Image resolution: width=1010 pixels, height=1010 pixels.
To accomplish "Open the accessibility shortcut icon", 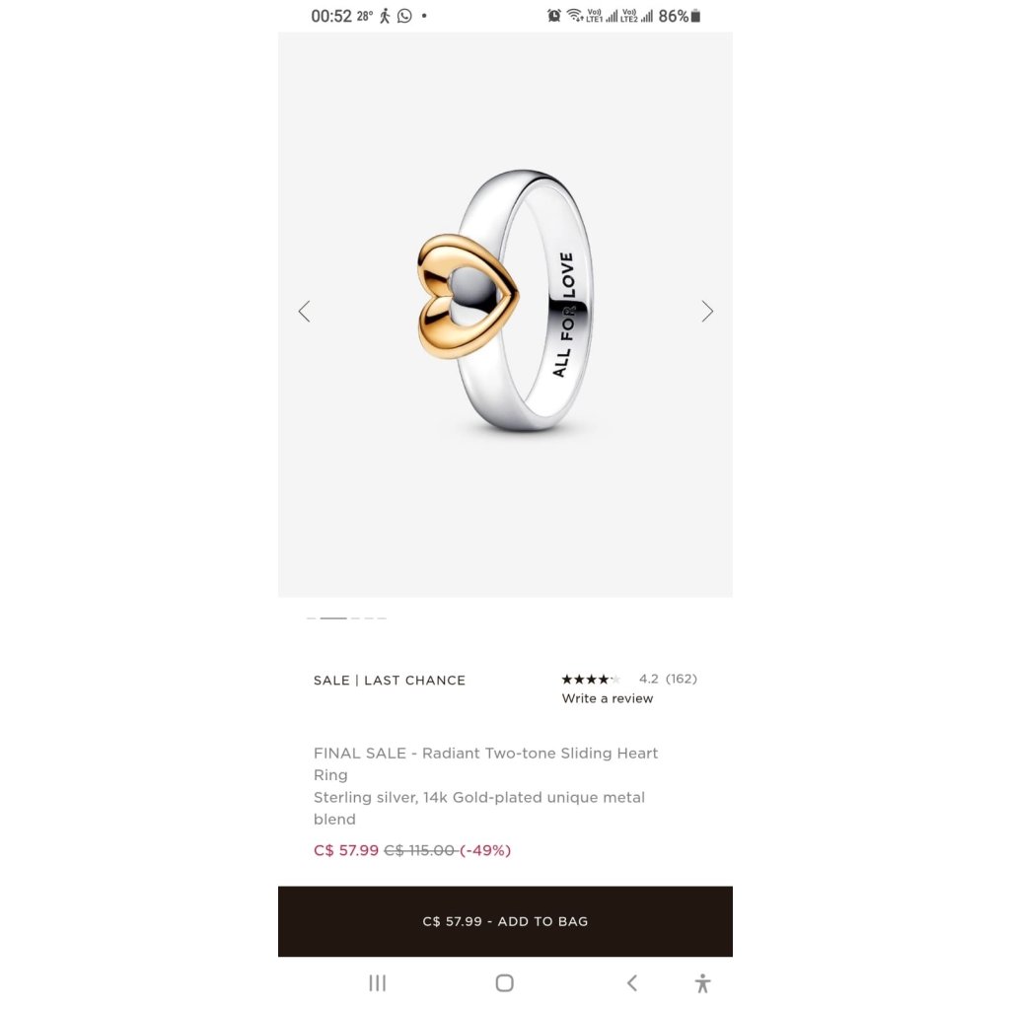I will click(x=702, y=983).
